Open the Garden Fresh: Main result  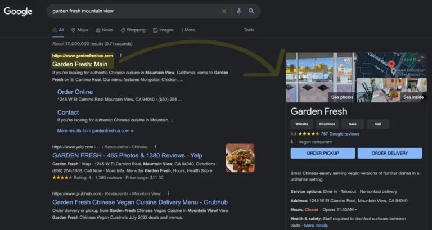tap(80, 64)
